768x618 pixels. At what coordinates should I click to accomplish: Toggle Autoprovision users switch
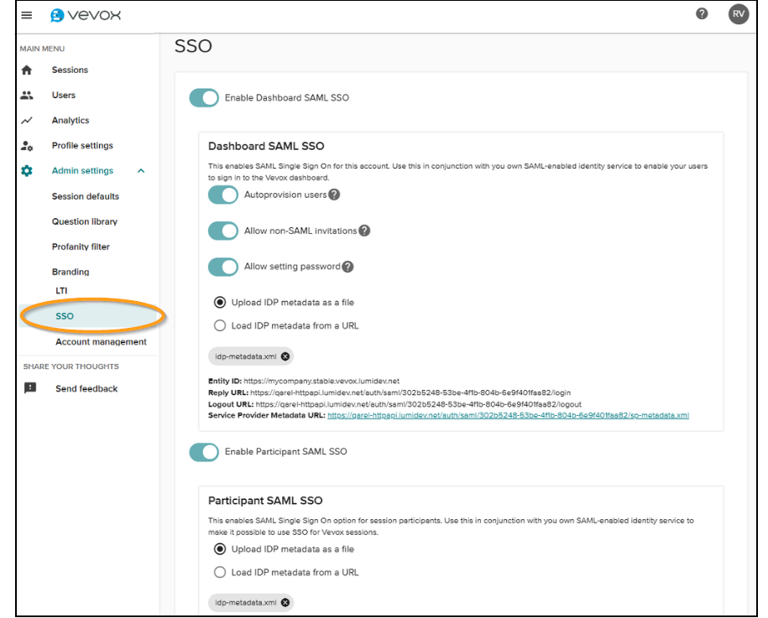pyautogui.click(x=223, y=195)
